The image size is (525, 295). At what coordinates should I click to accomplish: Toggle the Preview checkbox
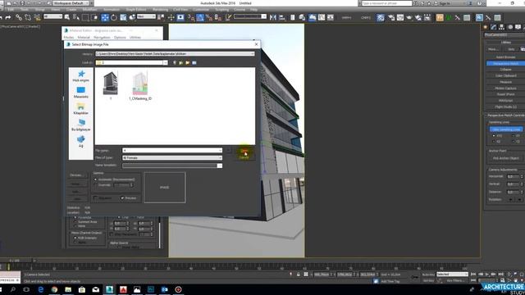point(122,198)
